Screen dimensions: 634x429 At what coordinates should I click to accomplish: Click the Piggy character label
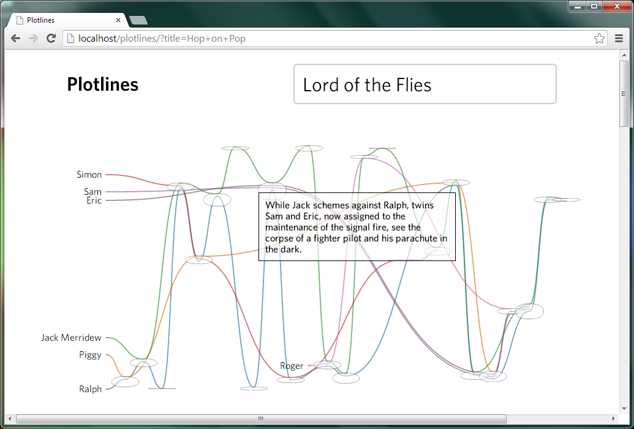[x=90, y=355]
